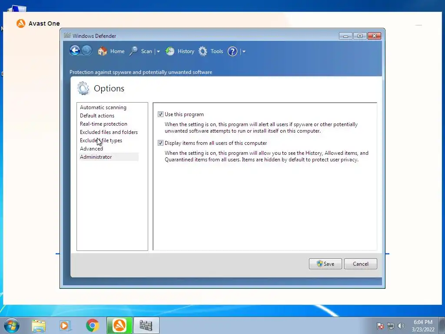Expand the Help options dropdown arrow
The width and height of the screenshot is (445, 334).
tap(244, 52)
